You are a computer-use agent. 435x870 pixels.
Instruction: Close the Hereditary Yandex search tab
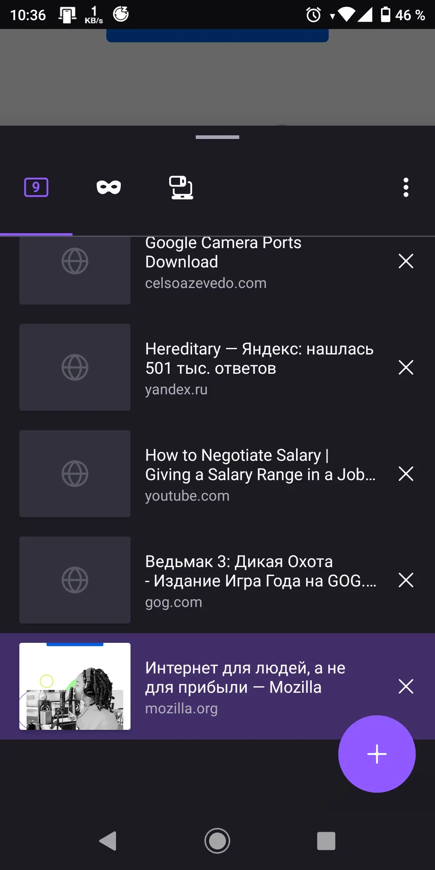pos(406,367)
